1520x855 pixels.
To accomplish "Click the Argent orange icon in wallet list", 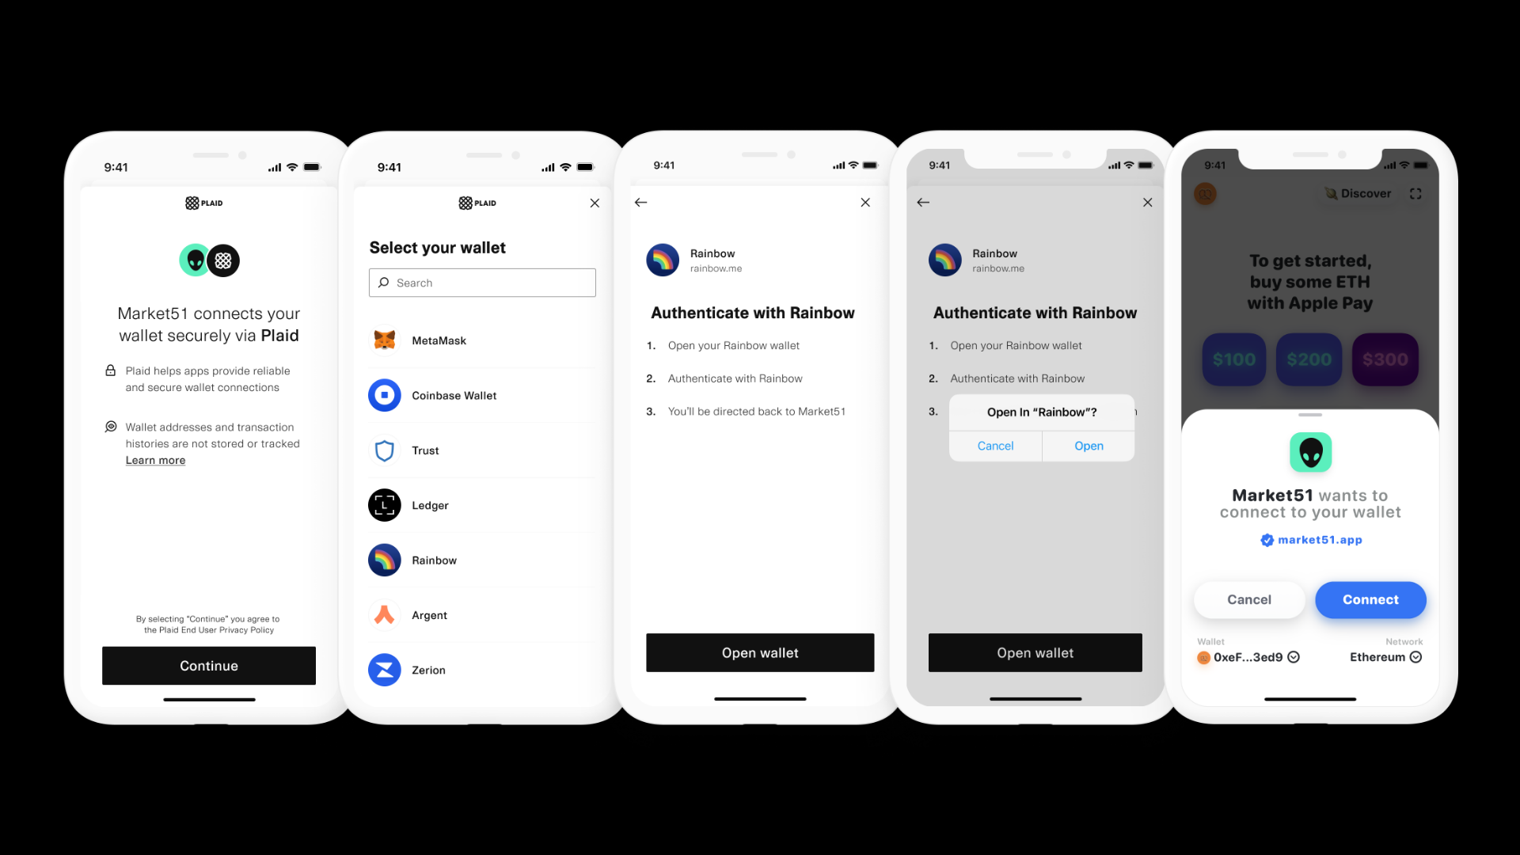I will coord(386,614).
